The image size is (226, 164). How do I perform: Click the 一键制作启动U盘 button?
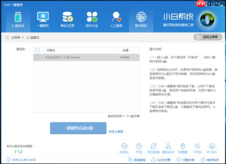pos(78,128)
